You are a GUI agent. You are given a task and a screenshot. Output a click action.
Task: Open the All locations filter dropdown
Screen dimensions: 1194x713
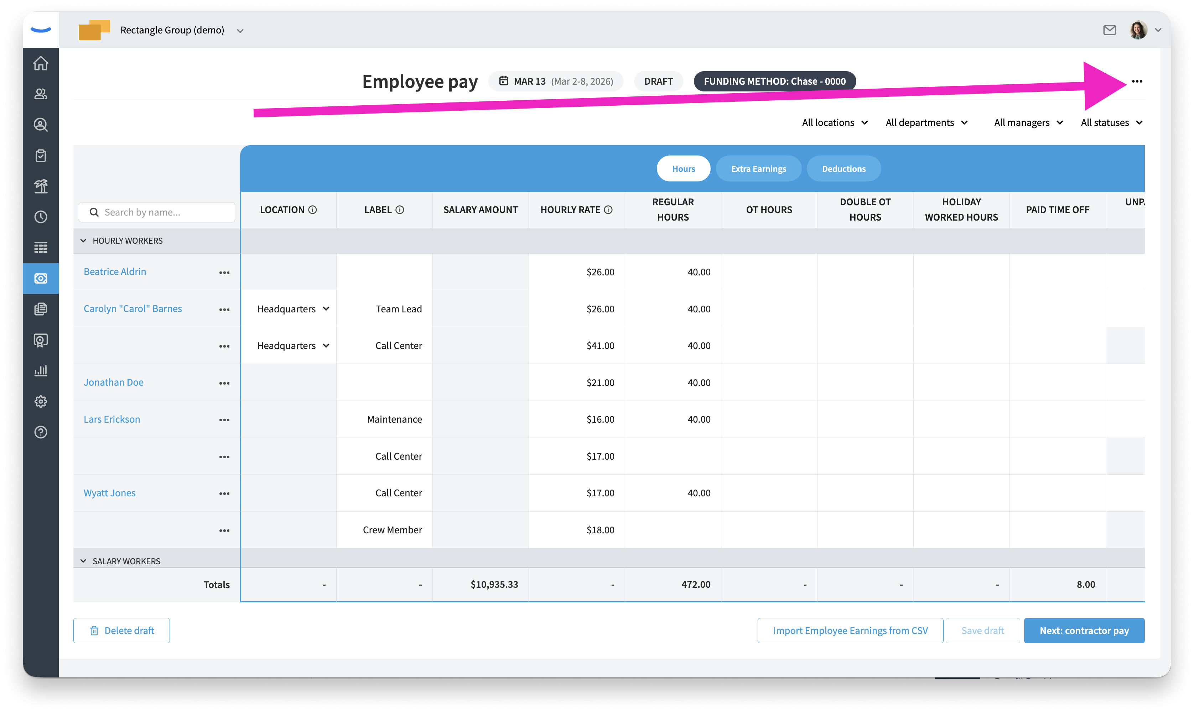click(x=834, y=122)
